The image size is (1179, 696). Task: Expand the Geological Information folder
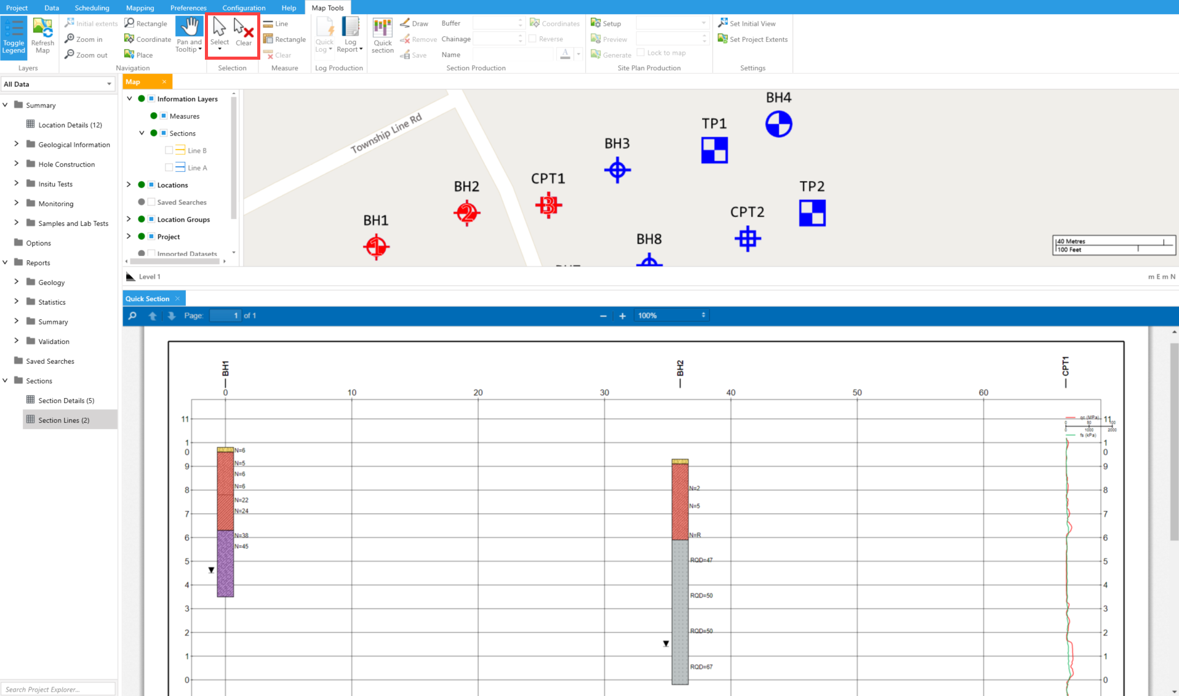tap(17, 144)
